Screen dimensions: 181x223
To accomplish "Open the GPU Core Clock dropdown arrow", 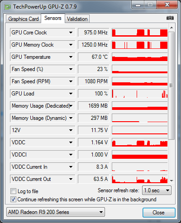I will 71,33.
